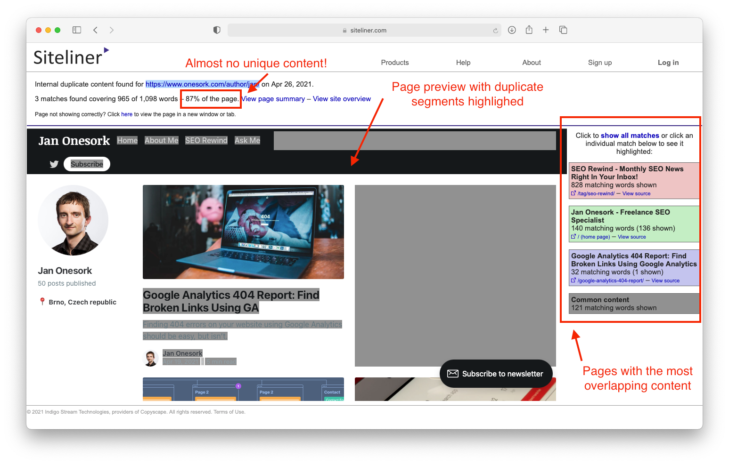Open the Siteliner logo home link
729x464 pixels.
[71, 56]
